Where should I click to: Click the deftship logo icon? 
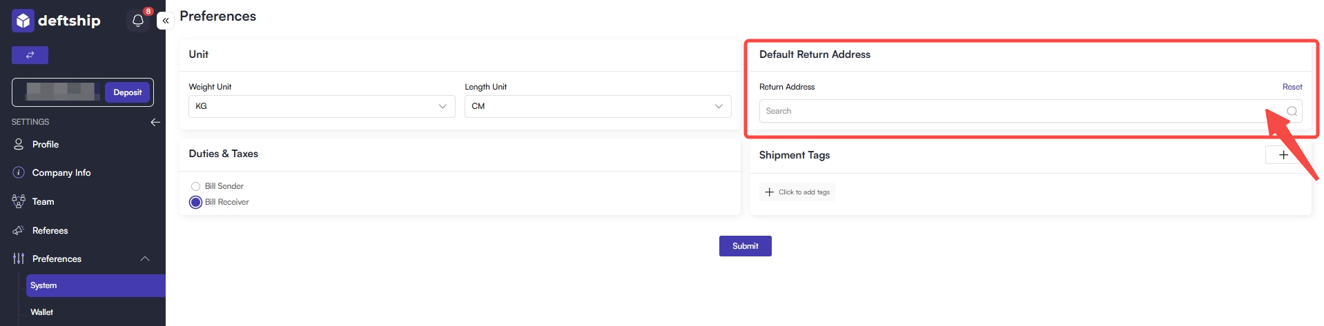(x=23, y=21)
